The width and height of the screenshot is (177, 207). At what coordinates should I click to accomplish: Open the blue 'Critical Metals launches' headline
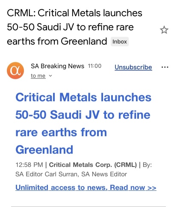[x=83, y=123]
